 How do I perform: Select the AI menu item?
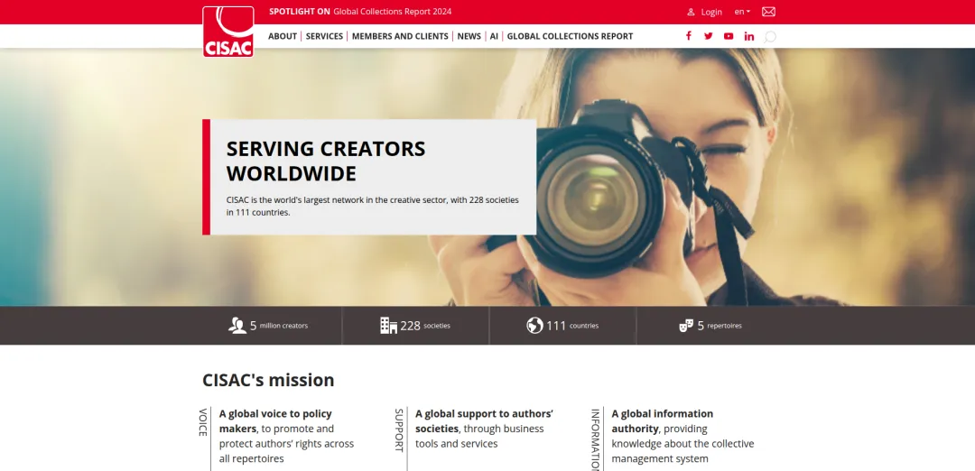click(494, 36)
